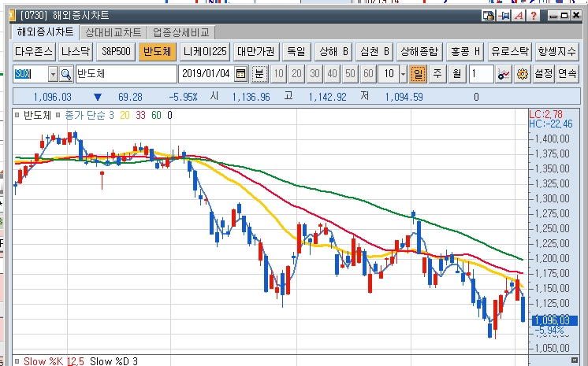Screen dimensions: 588x366
Task: Open the calendar date picker icon
Action: coord(241,74)
